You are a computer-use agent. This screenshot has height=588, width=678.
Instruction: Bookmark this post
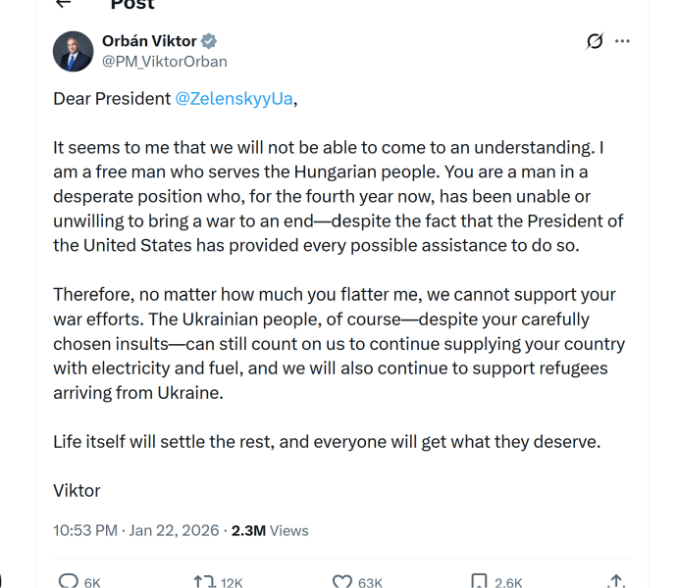(x=479, y=581)
